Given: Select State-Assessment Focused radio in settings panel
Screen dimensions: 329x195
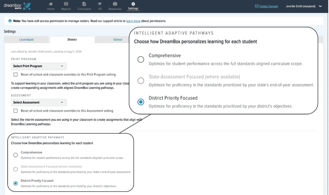Looking at the screenshot, I should 15,169.
